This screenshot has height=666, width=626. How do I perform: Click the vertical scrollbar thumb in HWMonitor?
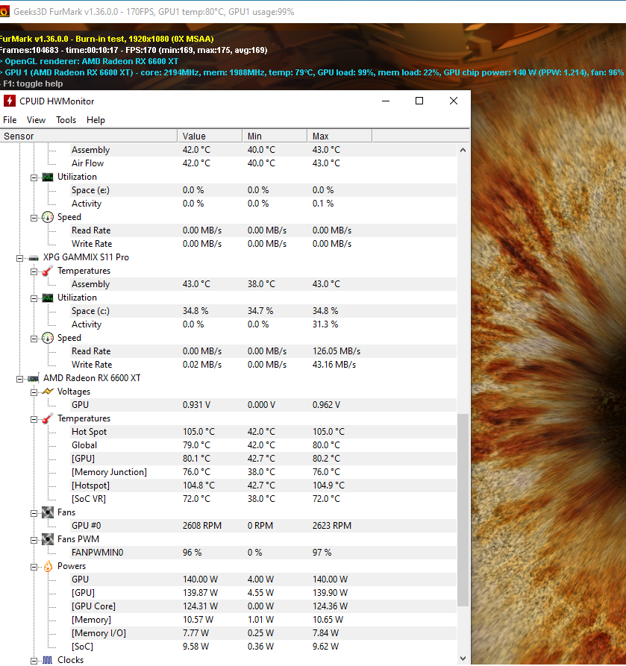pos(463,510)
